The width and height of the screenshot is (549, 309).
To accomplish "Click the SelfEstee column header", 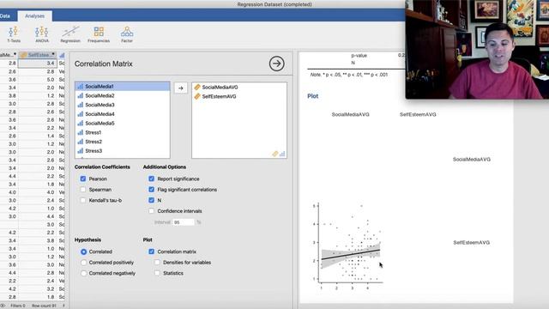I will (x=38, y=55).
